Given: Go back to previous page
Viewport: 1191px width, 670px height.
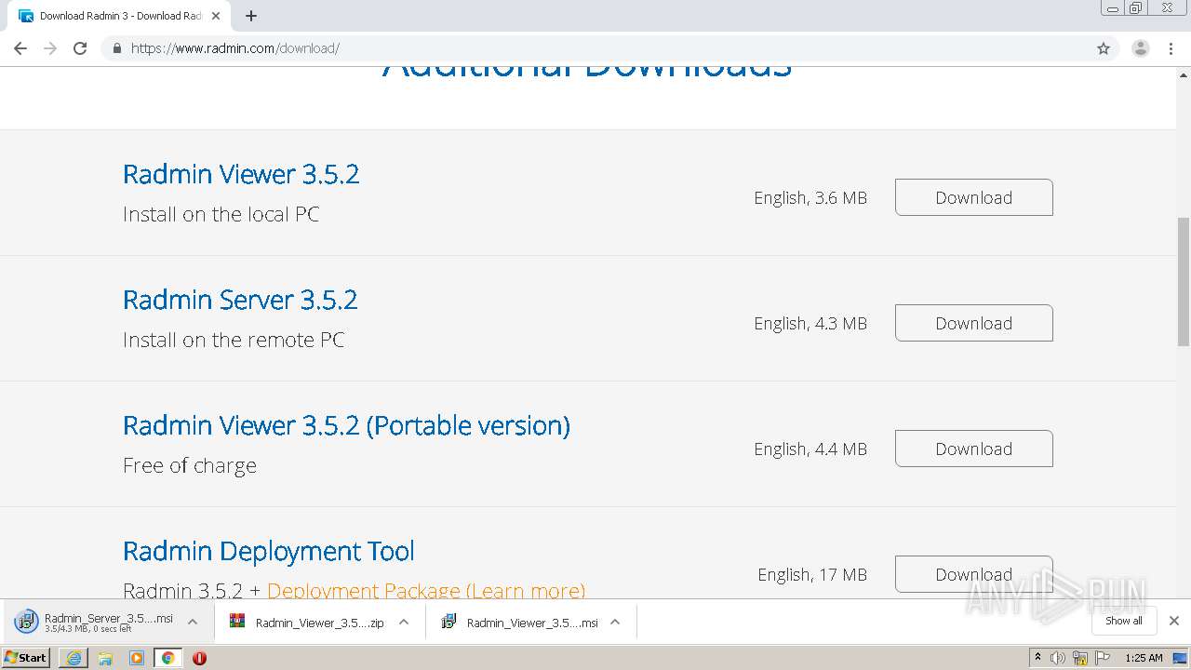Looking at the screenshot, I should pyautogui.click(x=20, y=48).
